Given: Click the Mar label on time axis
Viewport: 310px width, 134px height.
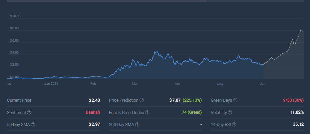Looking at the screenshot, I should 135,84.
